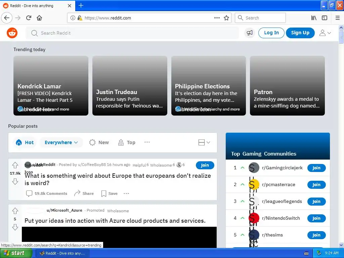Open the Firefox hamburger menu
The image size is (344, 258).
[x=338, y=18]
